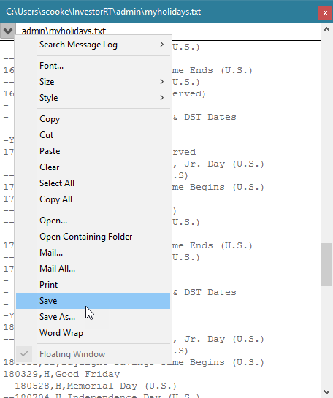333x398 pixels.
Task: Choose Open Containing Folder
Action: coord(93,237)
